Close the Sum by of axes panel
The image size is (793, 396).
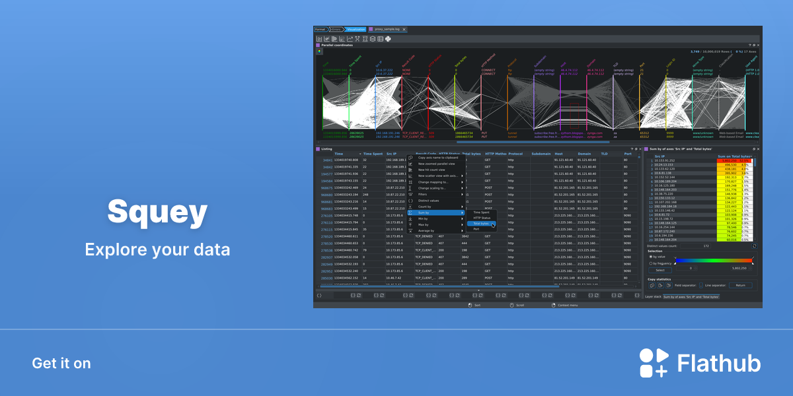pyautogui.click(x=758, y=149)
